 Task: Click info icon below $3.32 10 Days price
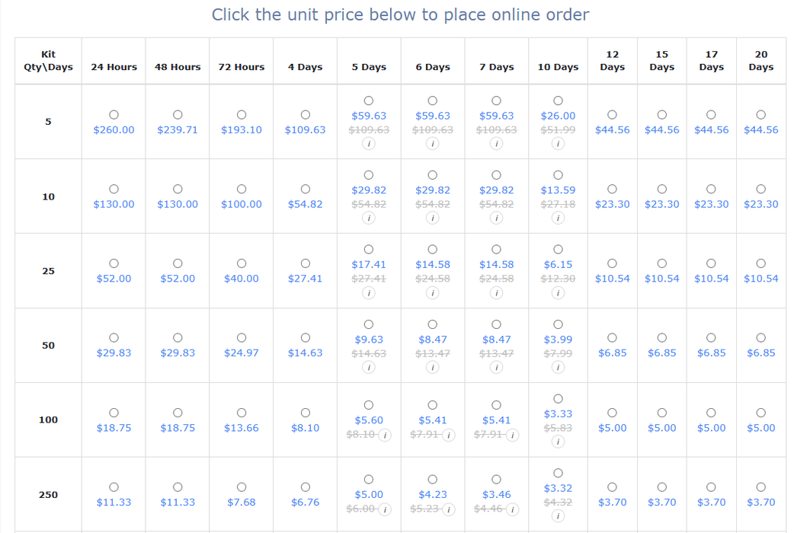tap(558, 515)
